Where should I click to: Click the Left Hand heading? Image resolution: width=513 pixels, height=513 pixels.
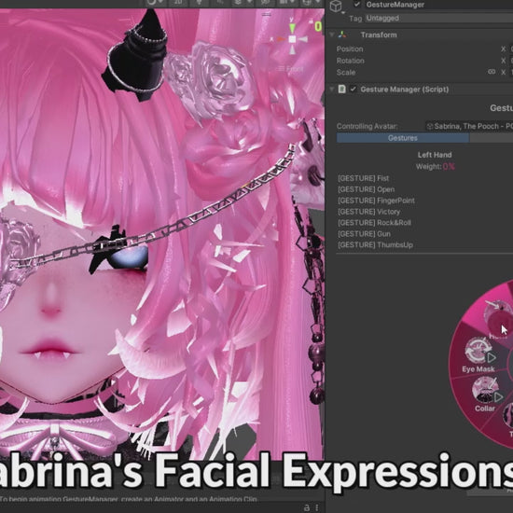coord(435,155)
